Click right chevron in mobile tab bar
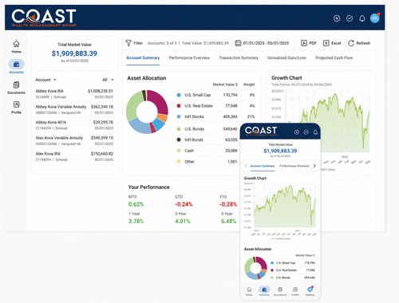This screenshot has height=303, width=399. [x=314, y=166]
